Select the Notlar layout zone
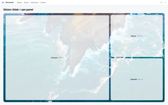 pos(136,36)
